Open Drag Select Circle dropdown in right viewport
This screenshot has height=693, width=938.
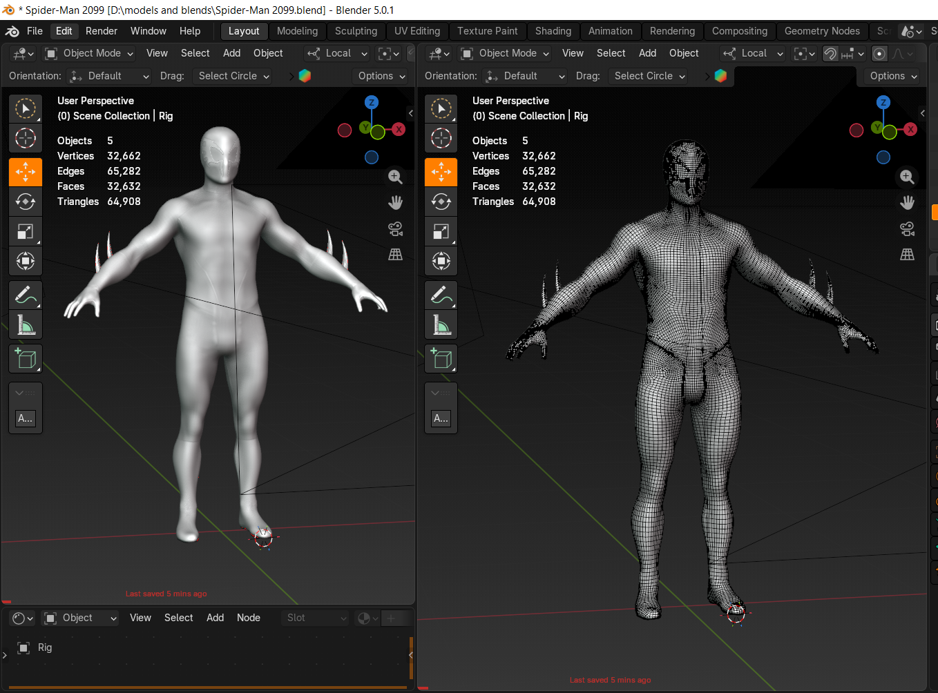click(x=651, y=76)
